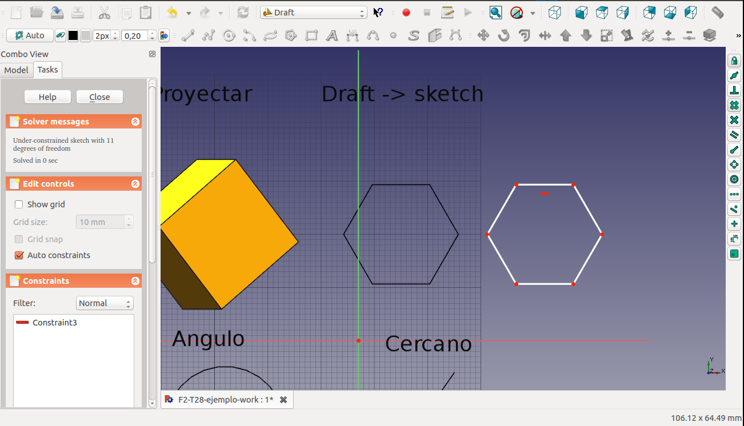Click the Measure distance ruler icon
This screenshot has width=744, height=426.
(x=717, y=13)
